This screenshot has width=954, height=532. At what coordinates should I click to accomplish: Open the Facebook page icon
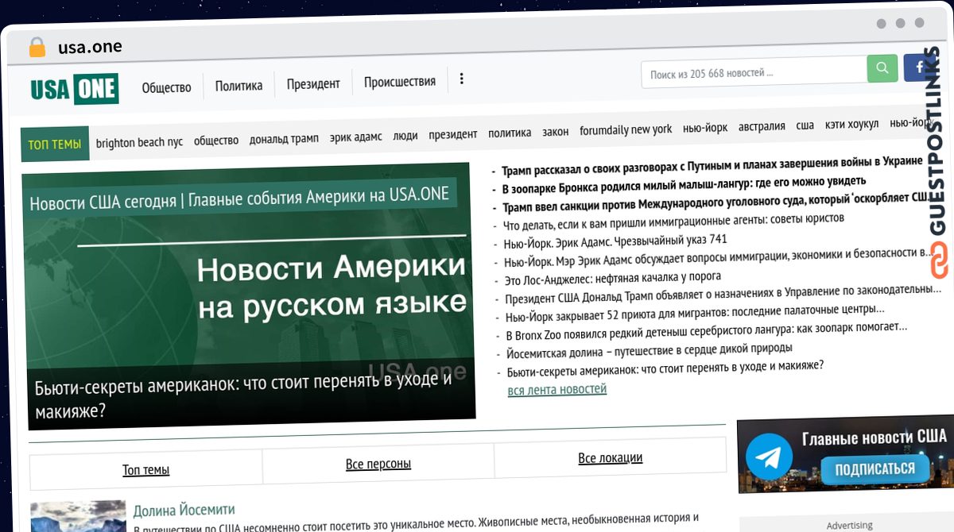coord(919,67)
